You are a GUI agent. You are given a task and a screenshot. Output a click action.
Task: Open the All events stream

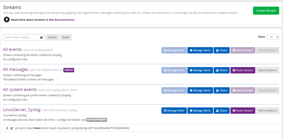pyautogui.click(x=13, y=49)
